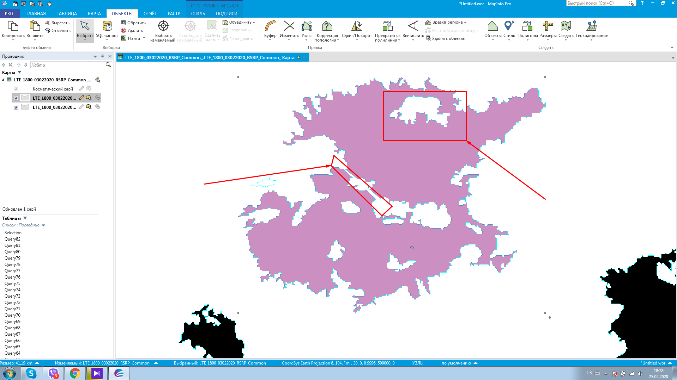Click Set Target (Выбрать изменяемый) icon
Screen dimensions: 677x380
163,26
